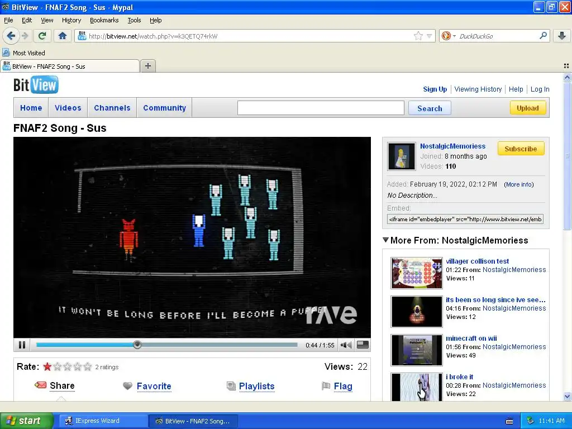Open a new tab with the plus button
This screenshot has height=429, width=572.
pos(147,66)
